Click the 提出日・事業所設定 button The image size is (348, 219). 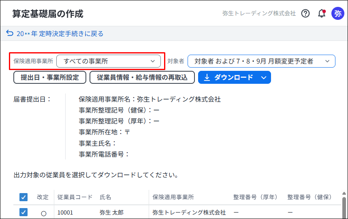50,77
